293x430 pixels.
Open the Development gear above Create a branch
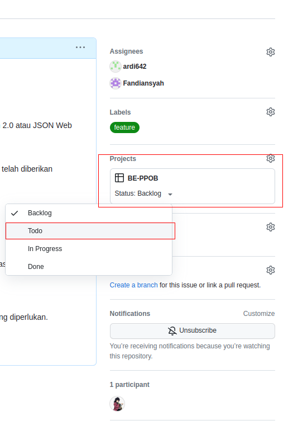tap(270, 270)
